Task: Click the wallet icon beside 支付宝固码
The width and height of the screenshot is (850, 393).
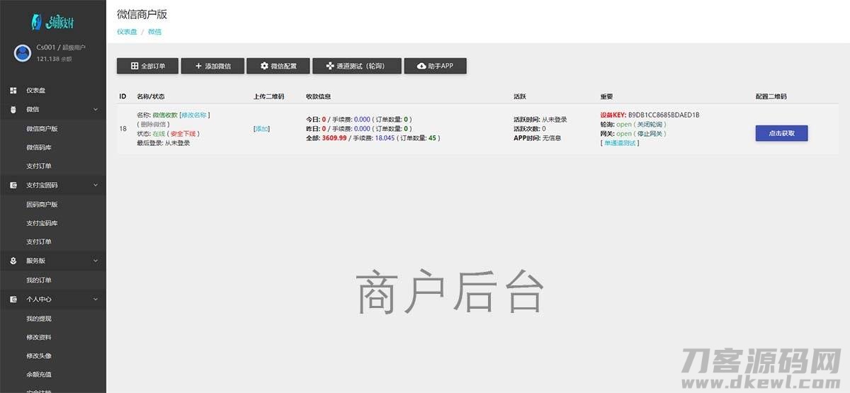Action: [13, 186]
